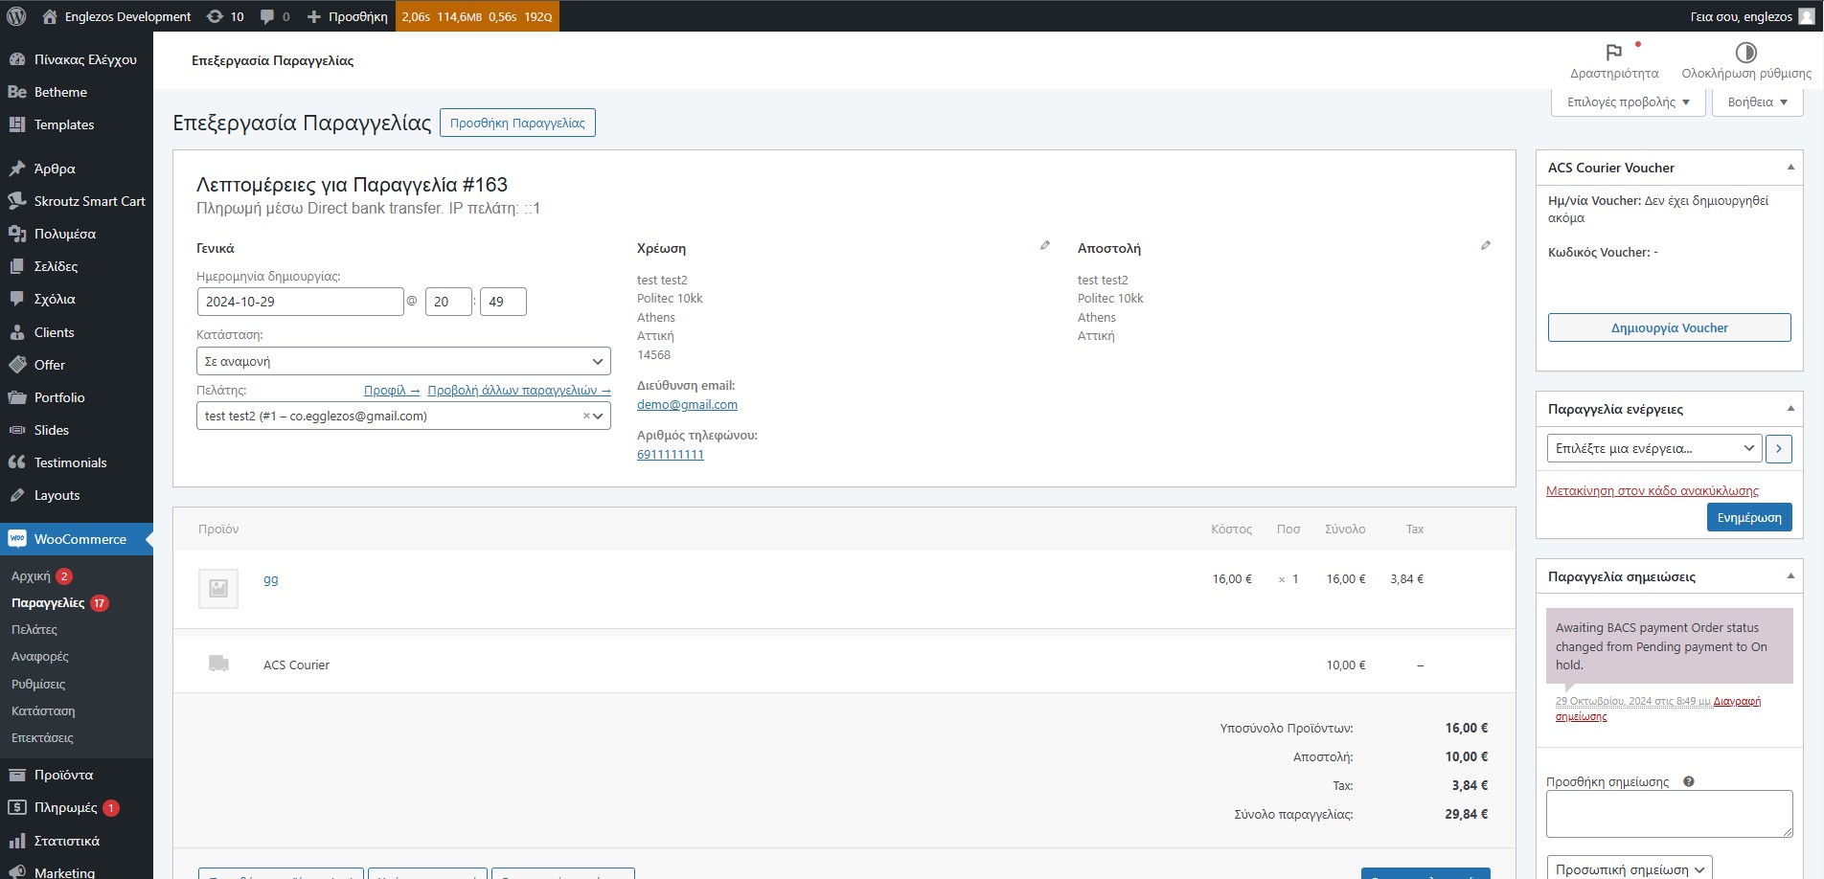Open WooCommerce Orders submenu item

[x=48, y=603]
